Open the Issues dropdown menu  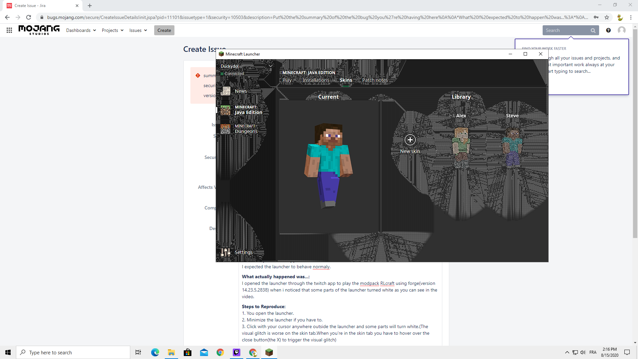point(138,30)
